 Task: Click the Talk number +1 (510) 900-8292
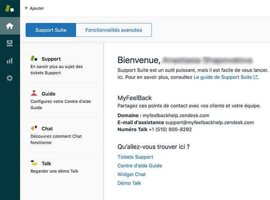(x=170, y=129)
